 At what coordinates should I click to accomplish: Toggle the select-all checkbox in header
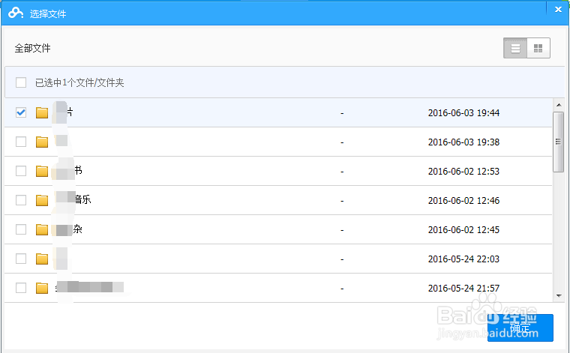21,82
